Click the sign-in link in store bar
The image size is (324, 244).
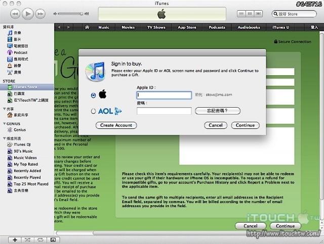coord(314,27)
